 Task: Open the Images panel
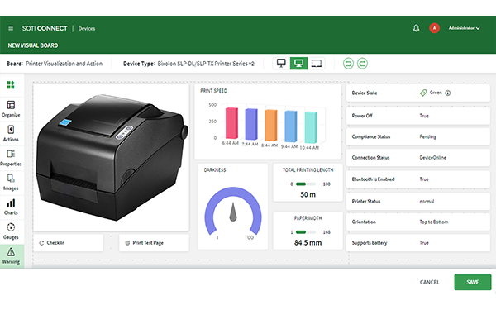pos(11,182)
